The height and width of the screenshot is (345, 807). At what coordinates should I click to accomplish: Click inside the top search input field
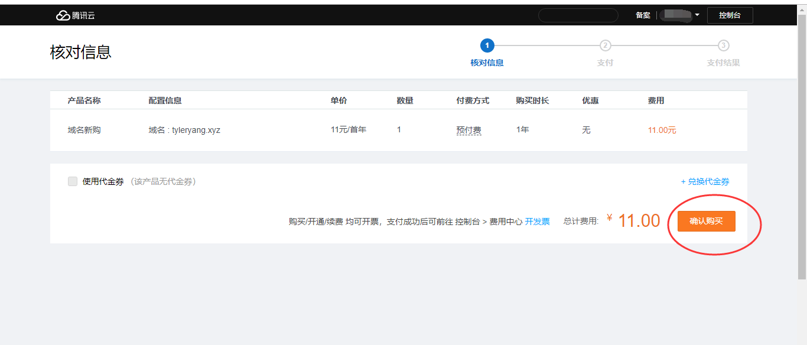click(x=578, y=15)
